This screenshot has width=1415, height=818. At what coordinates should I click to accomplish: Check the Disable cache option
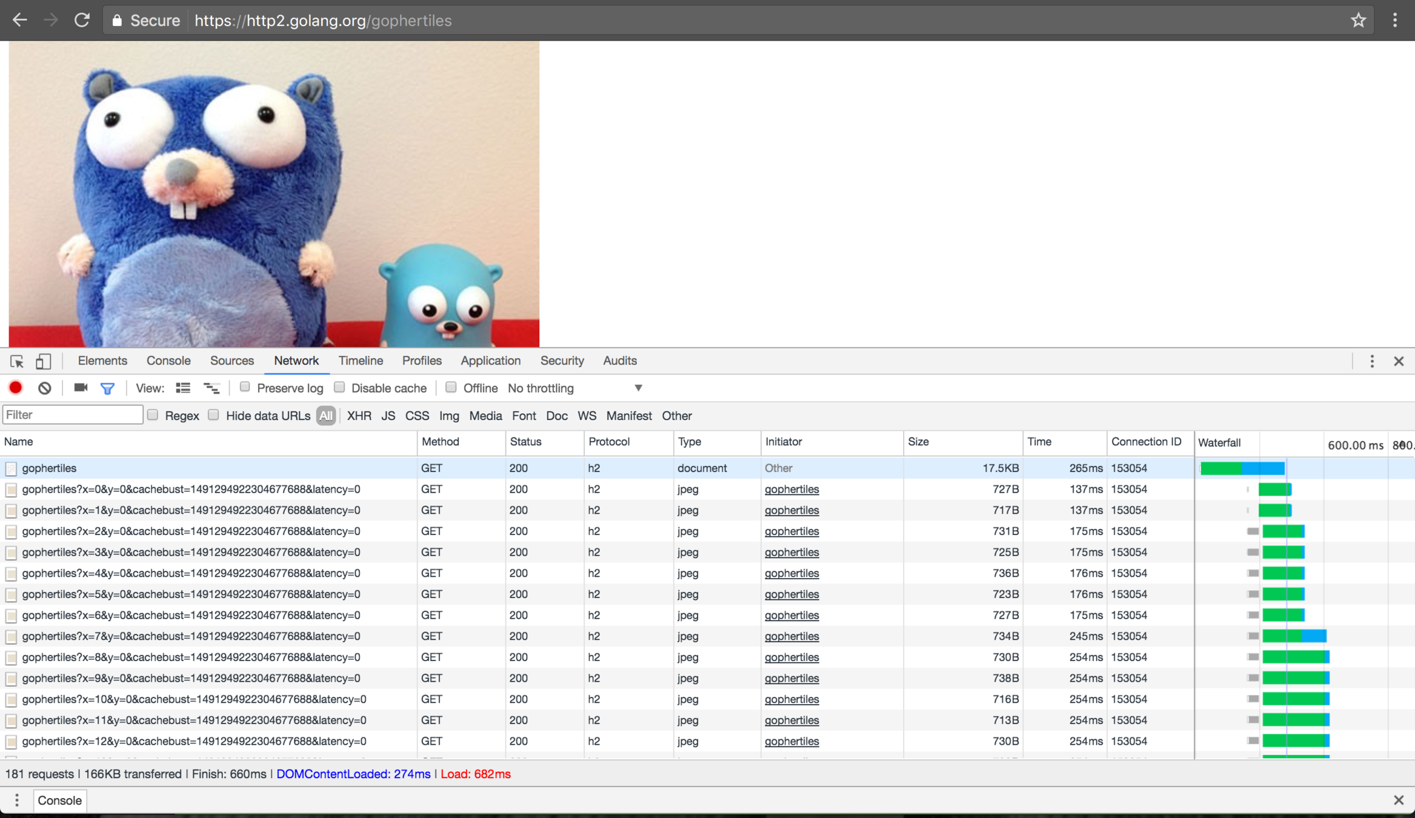339,387
